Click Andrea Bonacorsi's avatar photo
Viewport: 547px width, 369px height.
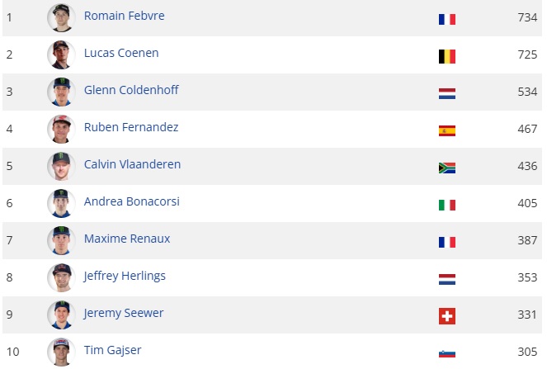pyautogui.click(x=61, y=203)
